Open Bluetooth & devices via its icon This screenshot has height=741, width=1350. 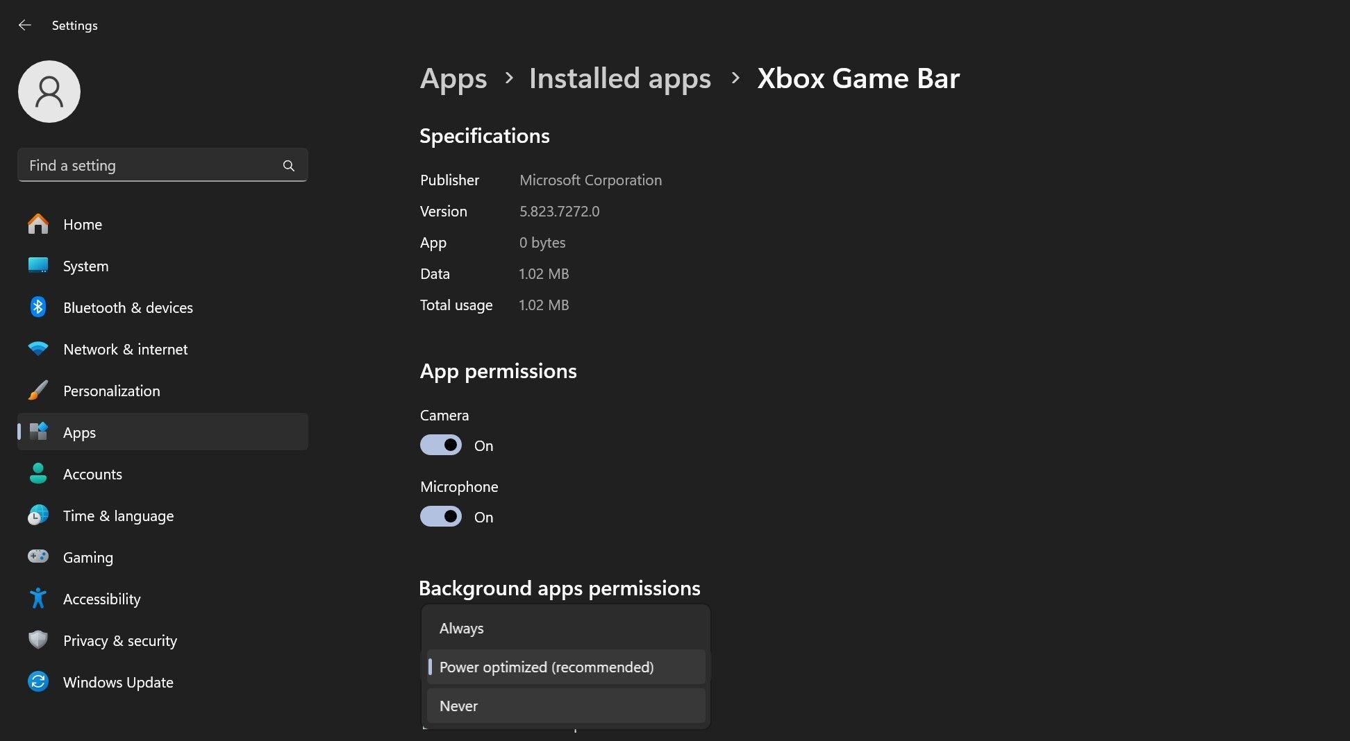pyautogui.click(x=37, y=307)
